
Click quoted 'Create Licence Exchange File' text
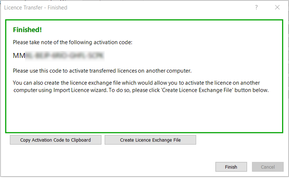[197, 90]
